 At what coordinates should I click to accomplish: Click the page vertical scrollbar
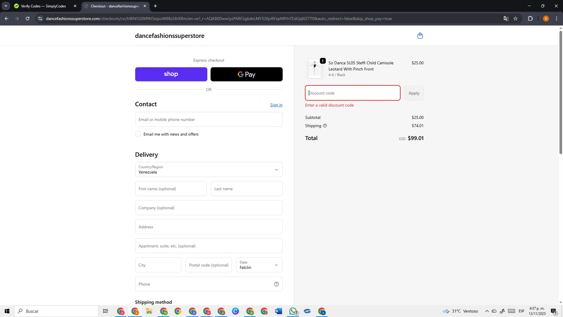click(x=561, y=92)
